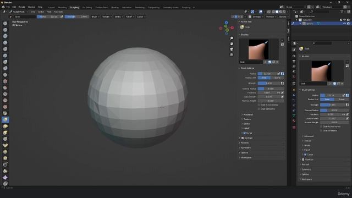This screenshot has height=198, width=352.
Task: Uncheck Cursor checkbox in viewport sidebar
Action: [245, 133]
